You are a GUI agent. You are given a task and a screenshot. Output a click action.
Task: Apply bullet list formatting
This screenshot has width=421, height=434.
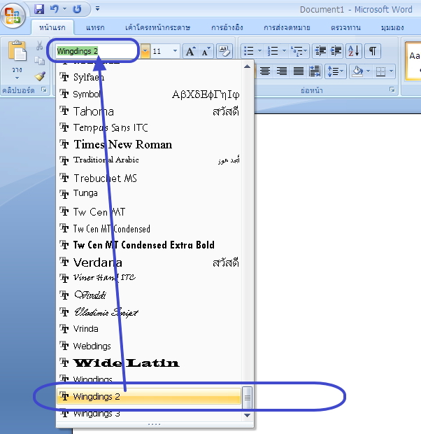point(249,51)
